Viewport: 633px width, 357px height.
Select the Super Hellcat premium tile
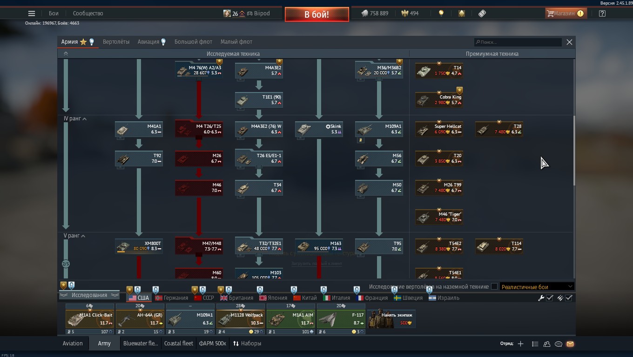pos(439,129)
